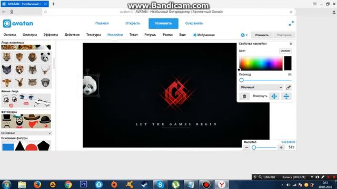Viewport: 337px width, 189px height.
Task: Open Steam from the taskbar
Action: point(145,184)
